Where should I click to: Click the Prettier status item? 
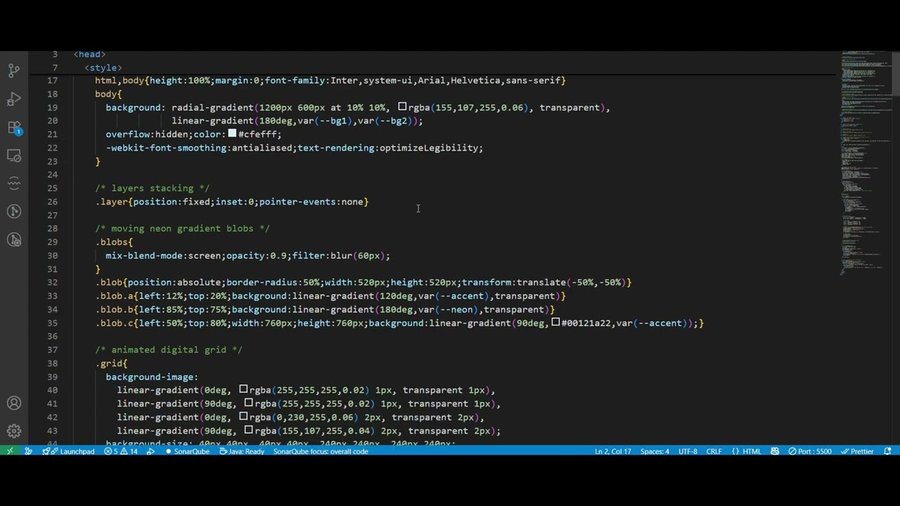pyautogui.click(x=856, y=451)
